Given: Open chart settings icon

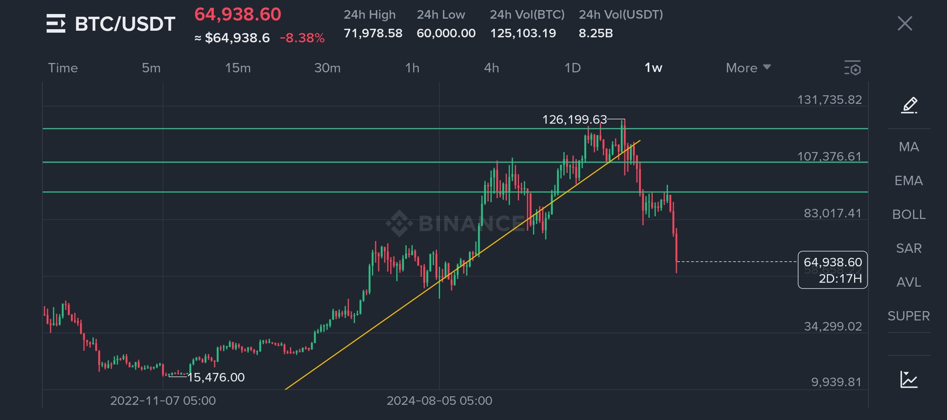Looking at the screenshot, I should tap(853, 68).
